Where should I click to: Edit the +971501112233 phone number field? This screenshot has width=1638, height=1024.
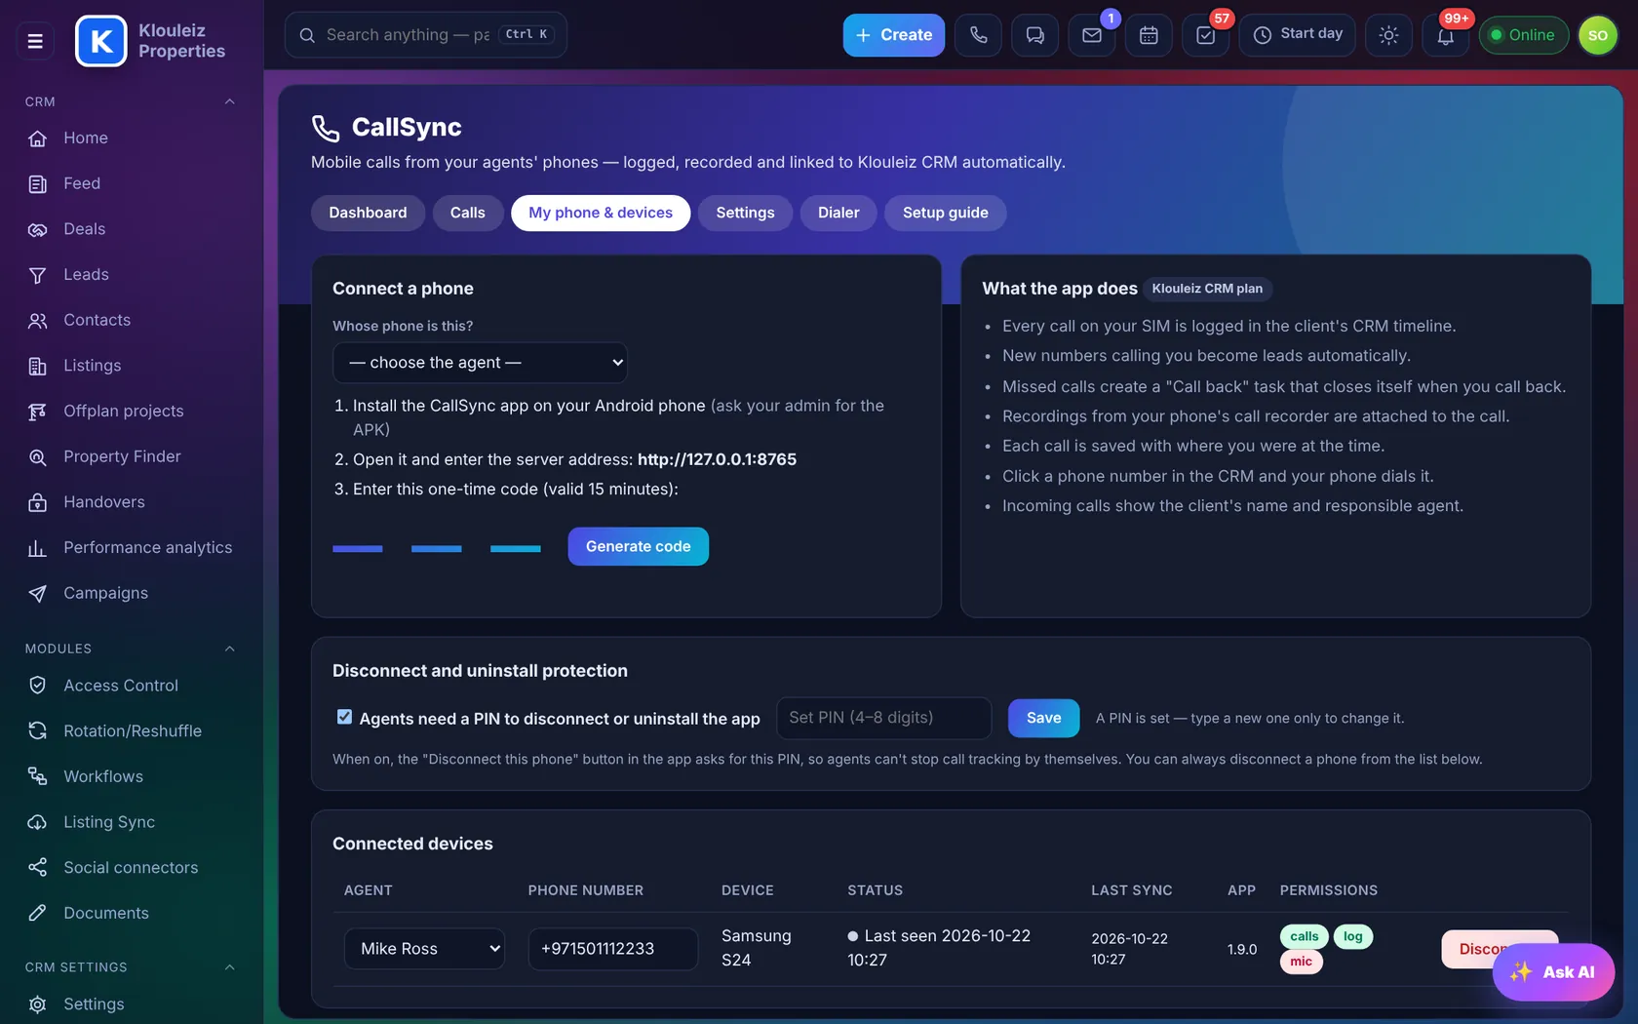point(612,949)
